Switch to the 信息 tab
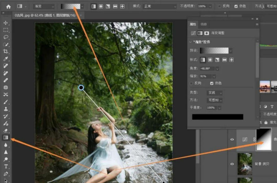This screenshot has width=277, height=183. pyautogui.click(x=204, y=24)
